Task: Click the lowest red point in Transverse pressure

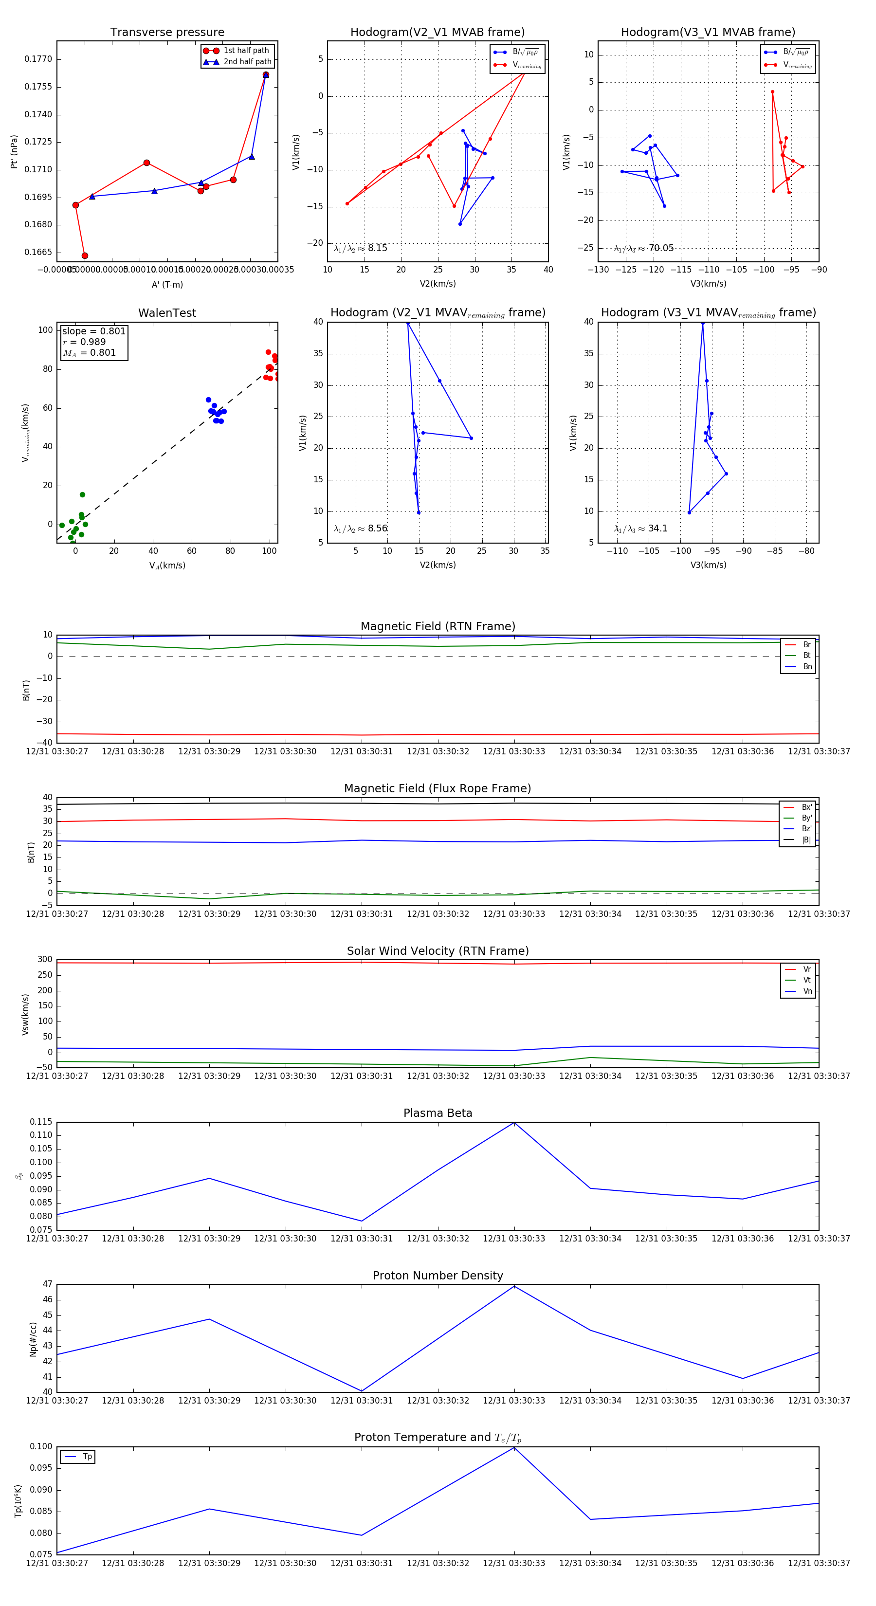Action: coord(85,255)
